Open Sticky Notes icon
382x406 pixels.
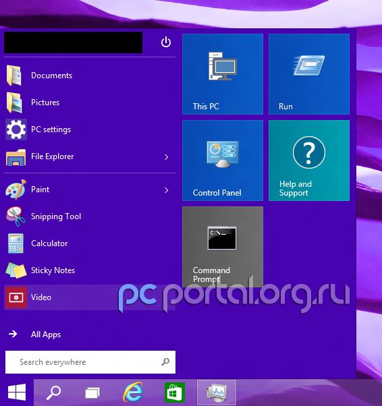16,270
